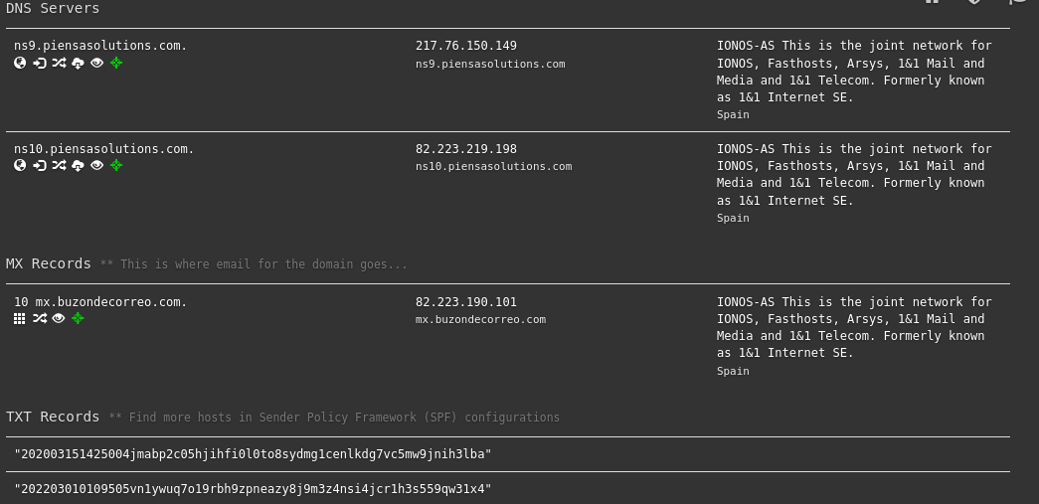Click the globe icon under ns9.piensasolutions.com
1039x504 pixels.
point(20,63)
